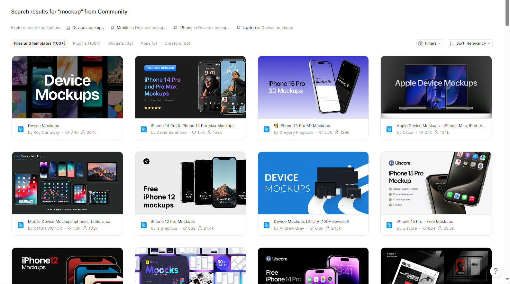Click the title 'iPhone 12 Pro Mockups'

[173, 222]
